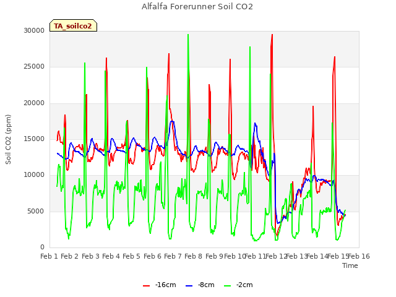Toggle the -2cm legend entry
This screenshot has height=297, width=396.
(x=238, y=285)
